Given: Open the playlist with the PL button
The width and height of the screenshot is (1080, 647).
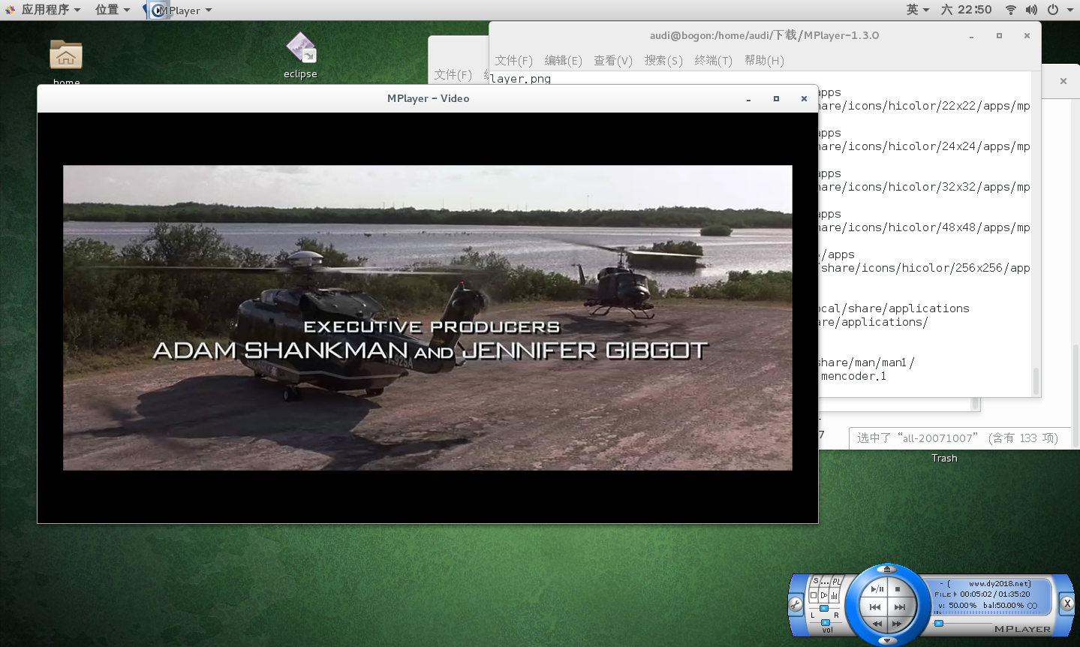Looking at the screenshot, I should [x=836, y=582].
